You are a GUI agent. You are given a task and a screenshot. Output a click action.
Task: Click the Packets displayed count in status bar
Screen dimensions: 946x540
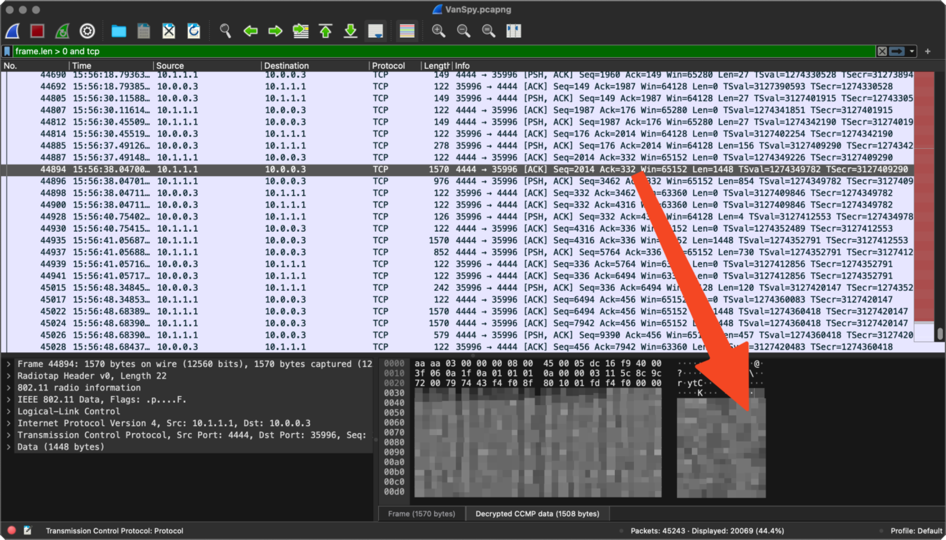[x=707, y=531]
